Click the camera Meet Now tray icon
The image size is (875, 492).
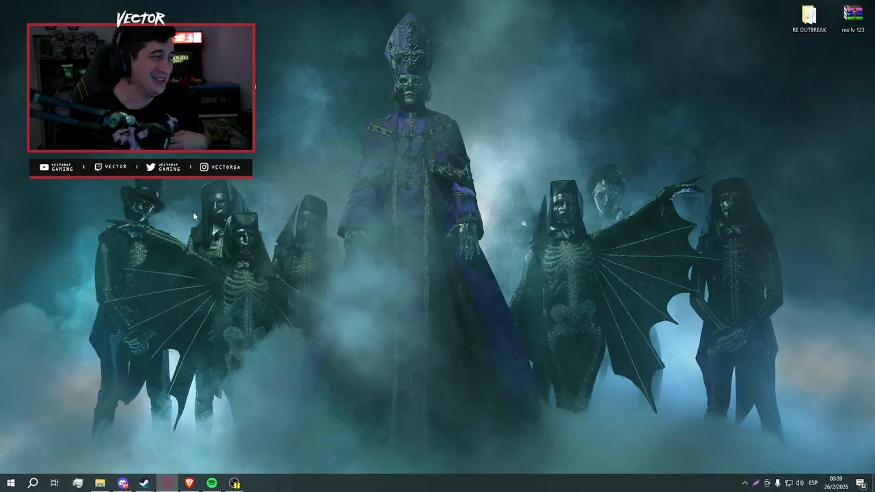[x=767, y=483]
